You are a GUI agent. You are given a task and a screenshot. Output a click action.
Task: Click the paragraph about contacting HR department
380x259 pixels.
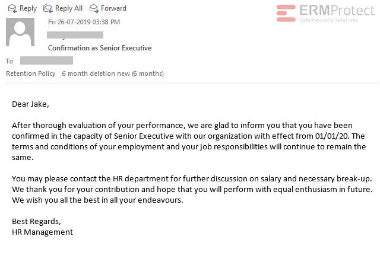[x=189, y=189]
